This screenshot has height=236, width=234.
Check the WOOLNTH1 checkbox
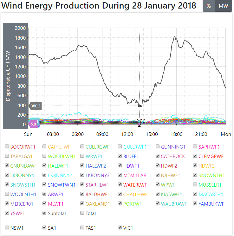point(7,194)
